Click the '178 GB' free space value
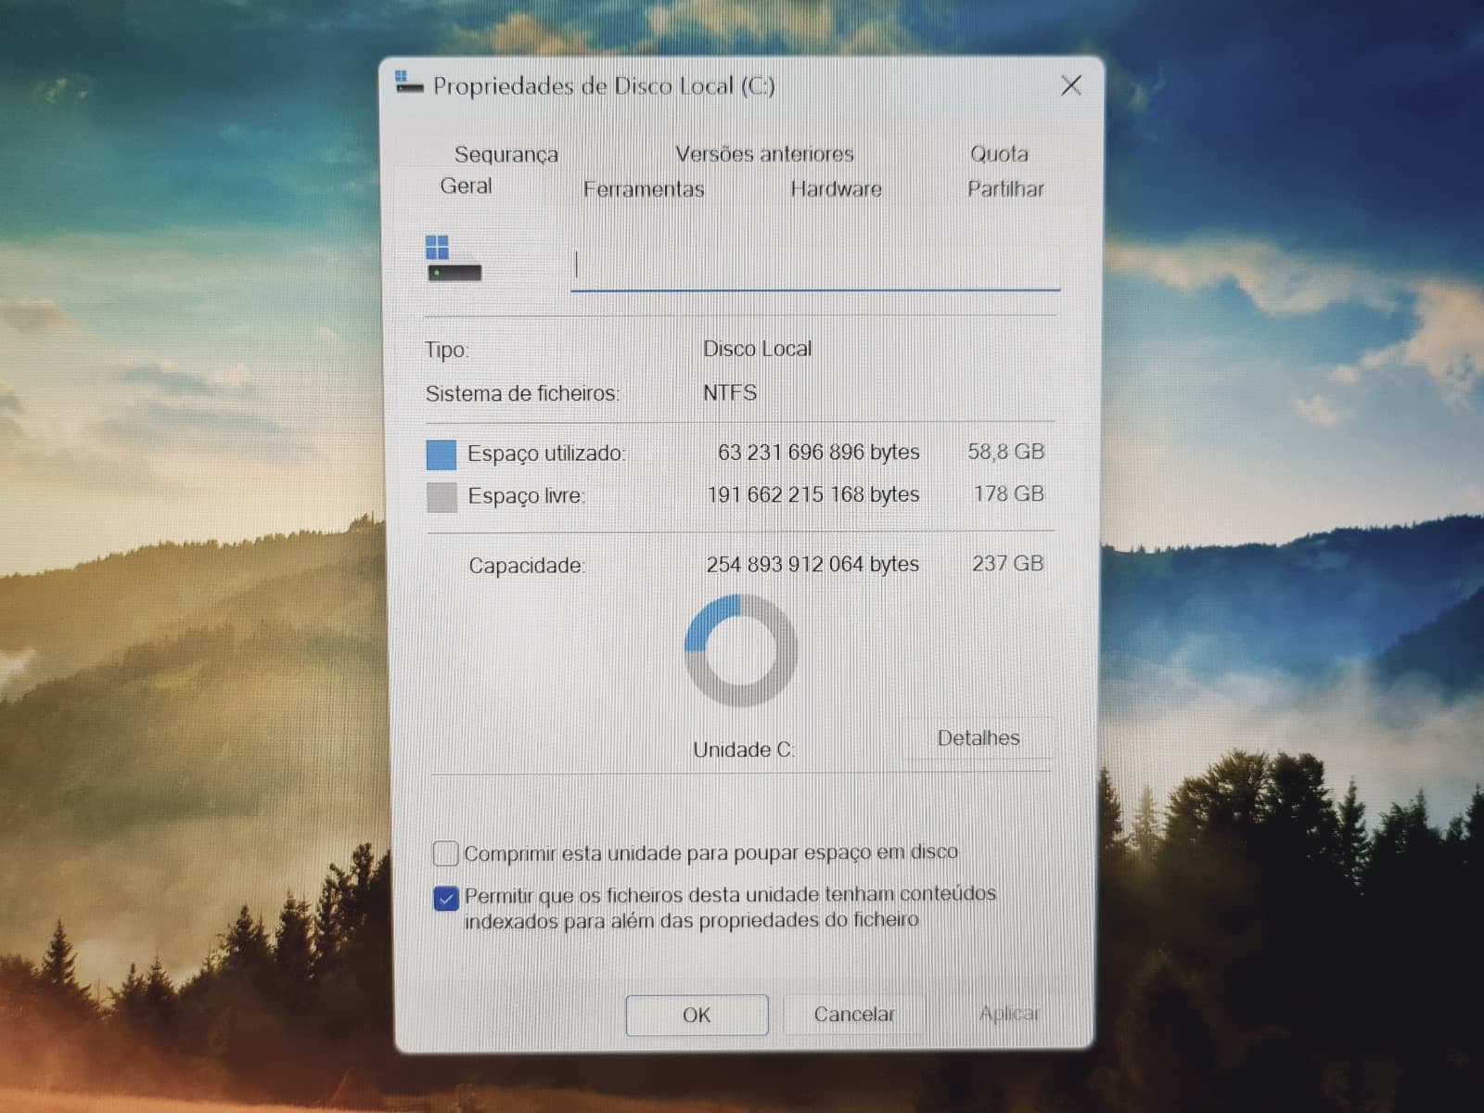The image size is (1484, 1113). point(1008,493)
